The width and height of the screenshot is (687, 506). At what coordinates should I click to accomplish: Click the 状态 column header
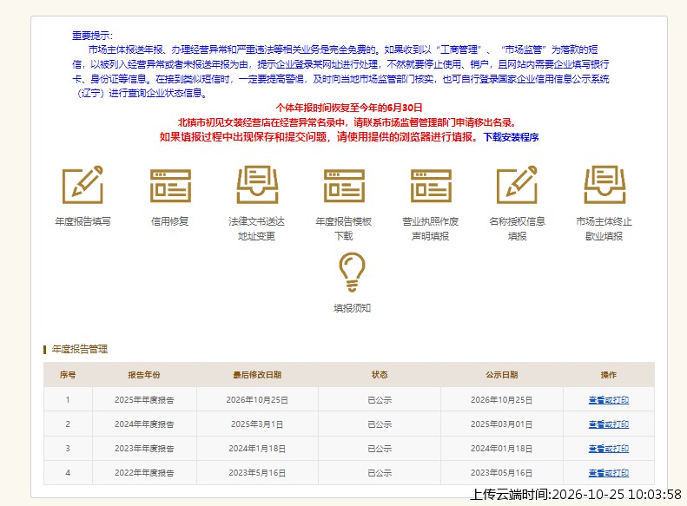[380, 375]
